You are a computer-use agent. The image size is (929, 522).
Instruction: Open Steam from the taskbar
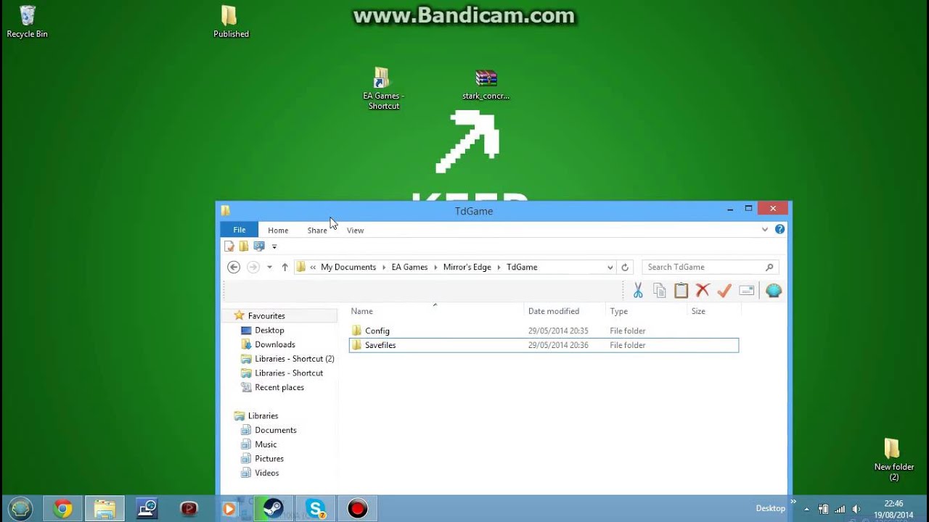click(x=273, y=509)
